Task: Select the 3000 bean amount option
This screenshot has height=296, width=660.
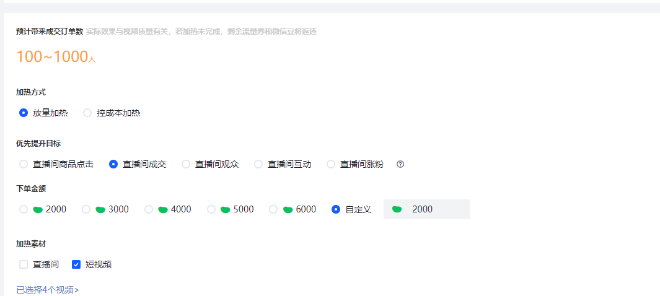Action: [86, 209]
